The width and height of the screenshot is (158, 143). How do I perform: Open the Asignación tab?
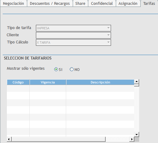(x=128, y=4)
